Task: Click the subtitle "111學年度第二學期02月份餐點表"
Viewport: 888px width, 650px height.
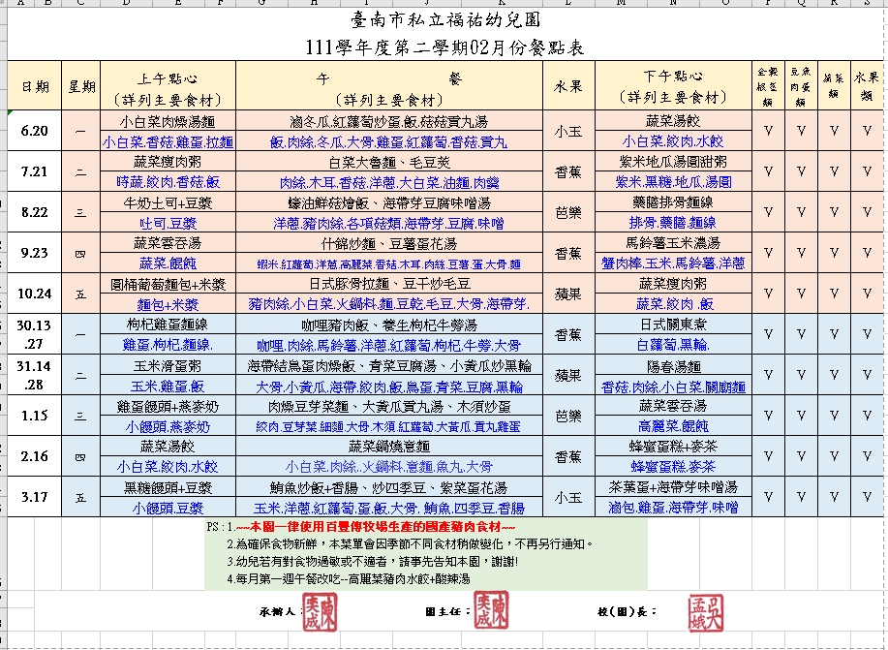Action: coord(444,47)
